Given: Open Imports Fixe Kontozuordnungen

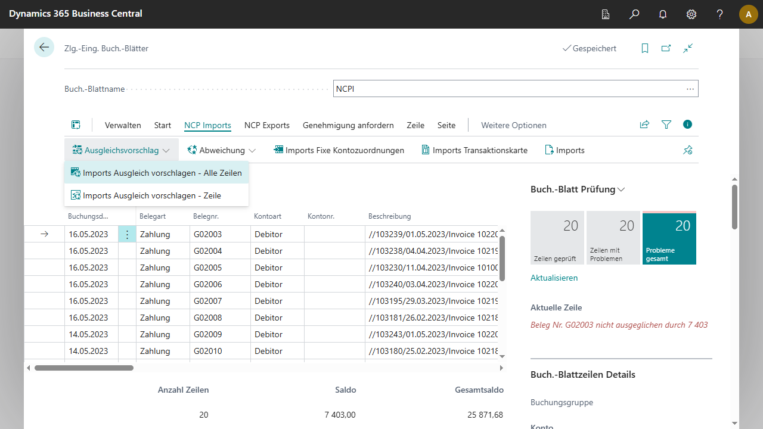Looking at the screenshot, I should (x=339, y=150).
